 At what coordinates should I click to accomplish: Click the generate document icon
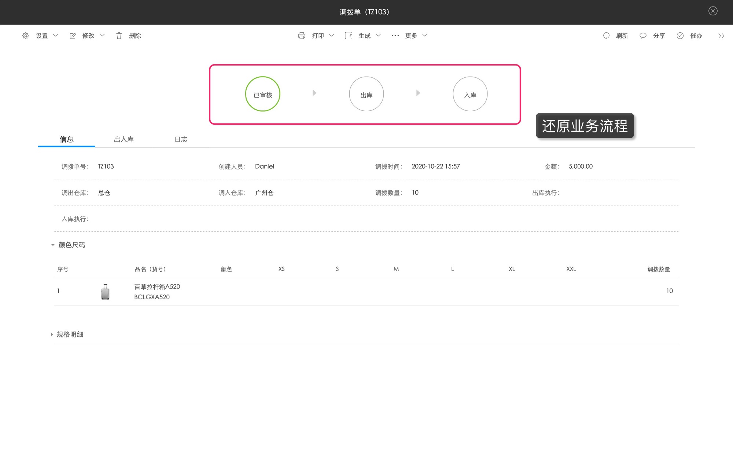349,36
